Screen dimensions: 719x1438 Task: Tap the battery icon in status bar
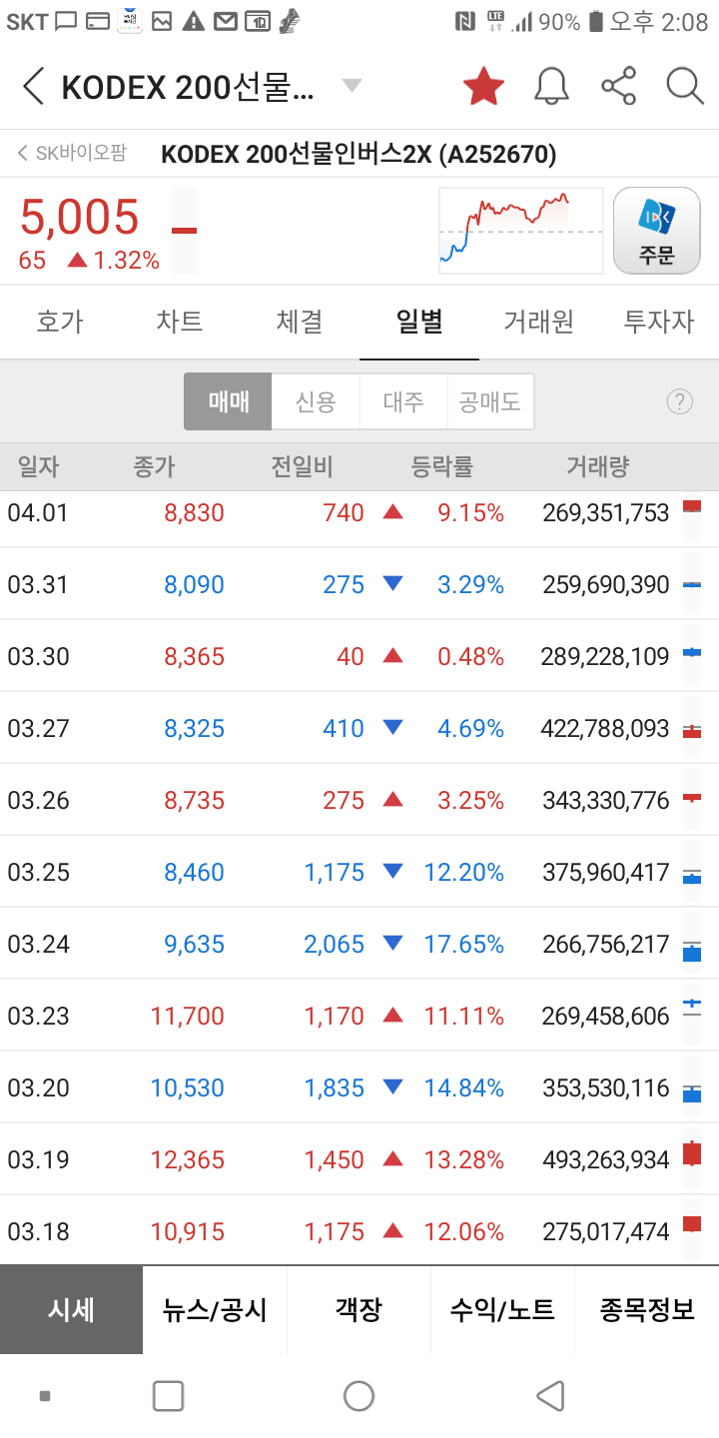click(x=596, y=20)
